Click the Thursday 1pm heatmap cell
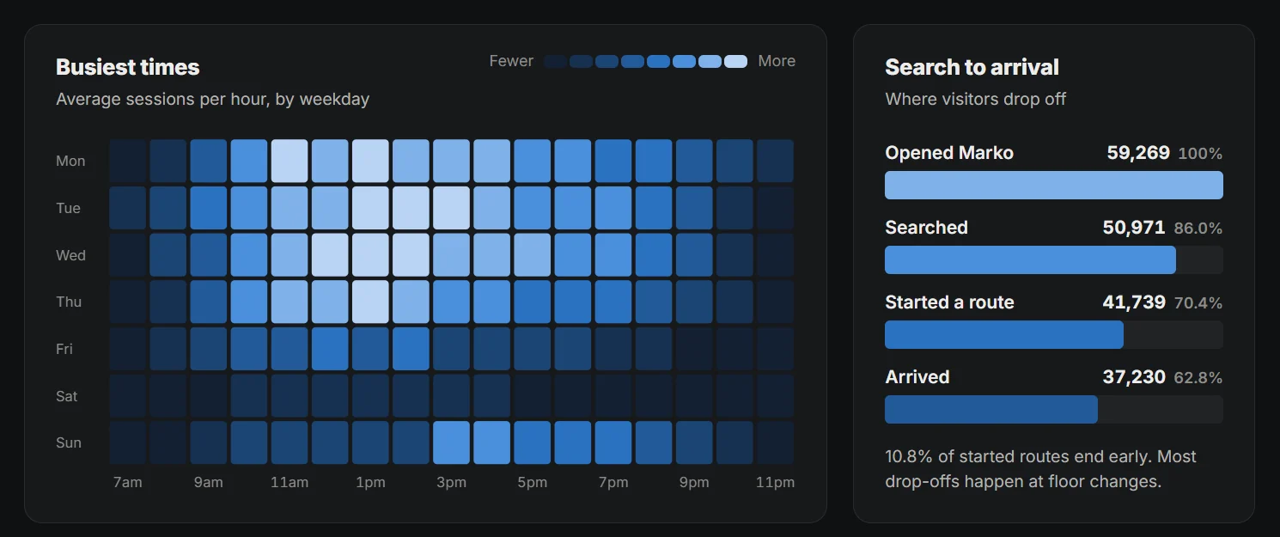The height and width of the screenshot is (537, 1280). tap(370, 302)
